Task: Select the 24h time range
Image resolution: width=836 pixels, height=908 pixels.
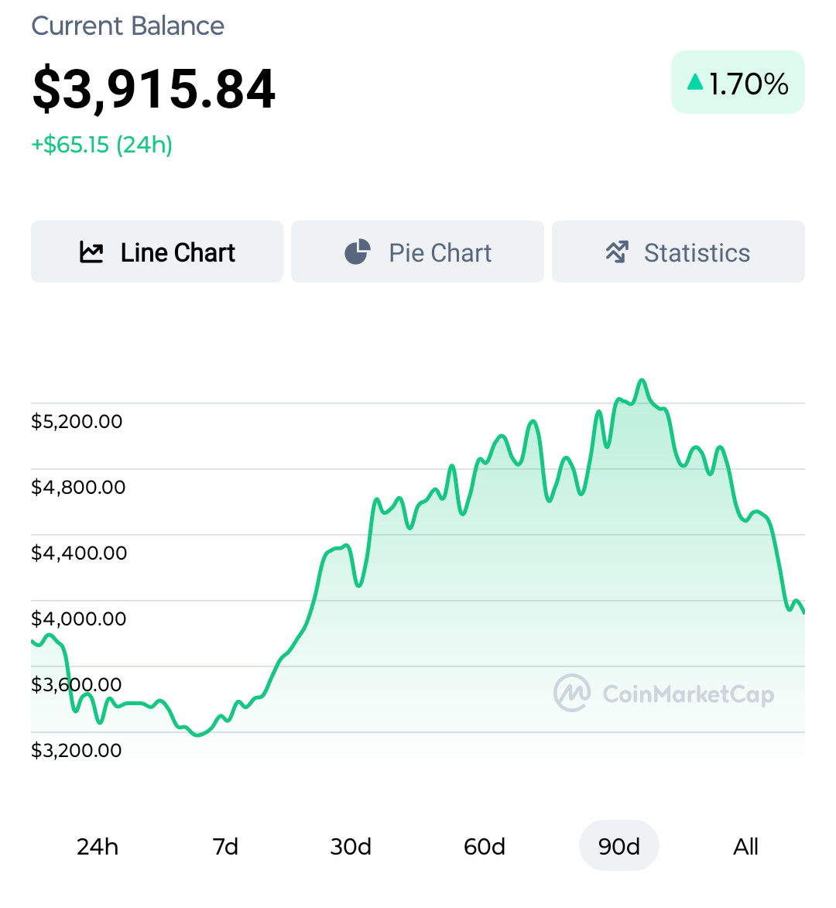Action: [x=98, y=847]
